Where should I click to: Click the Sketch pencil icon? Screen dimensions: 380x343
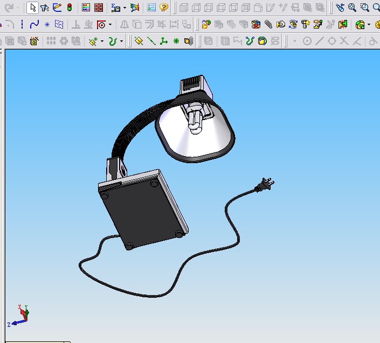pyautogui.click(x=57, y=8)
